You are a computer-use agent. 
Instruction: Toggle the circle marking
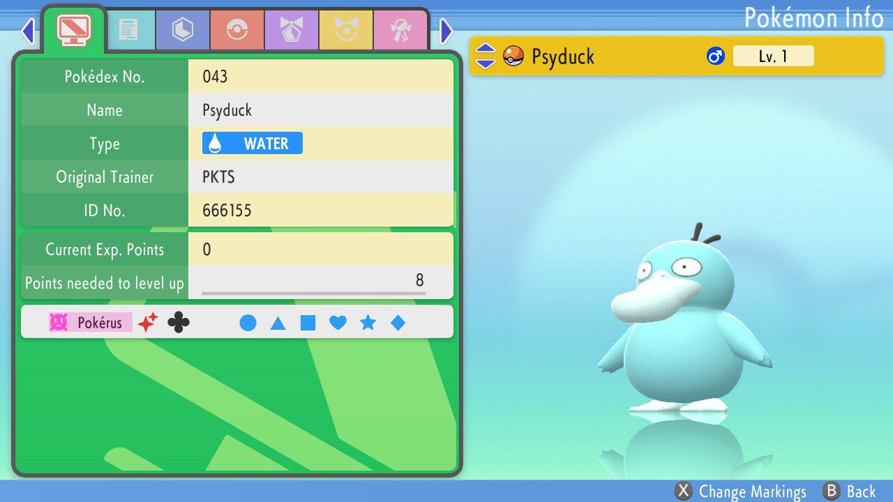248,323
